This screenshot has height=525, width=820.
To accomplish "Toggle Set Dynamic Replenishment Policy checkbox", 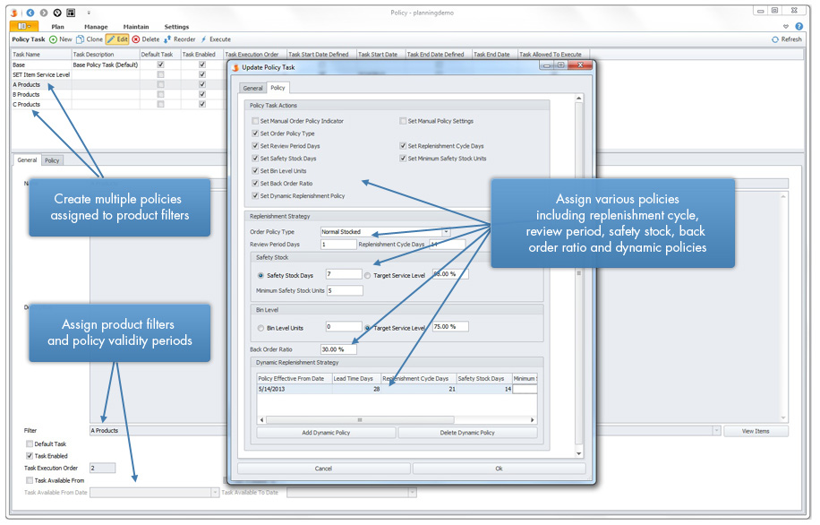I will (x=255, y=196).
